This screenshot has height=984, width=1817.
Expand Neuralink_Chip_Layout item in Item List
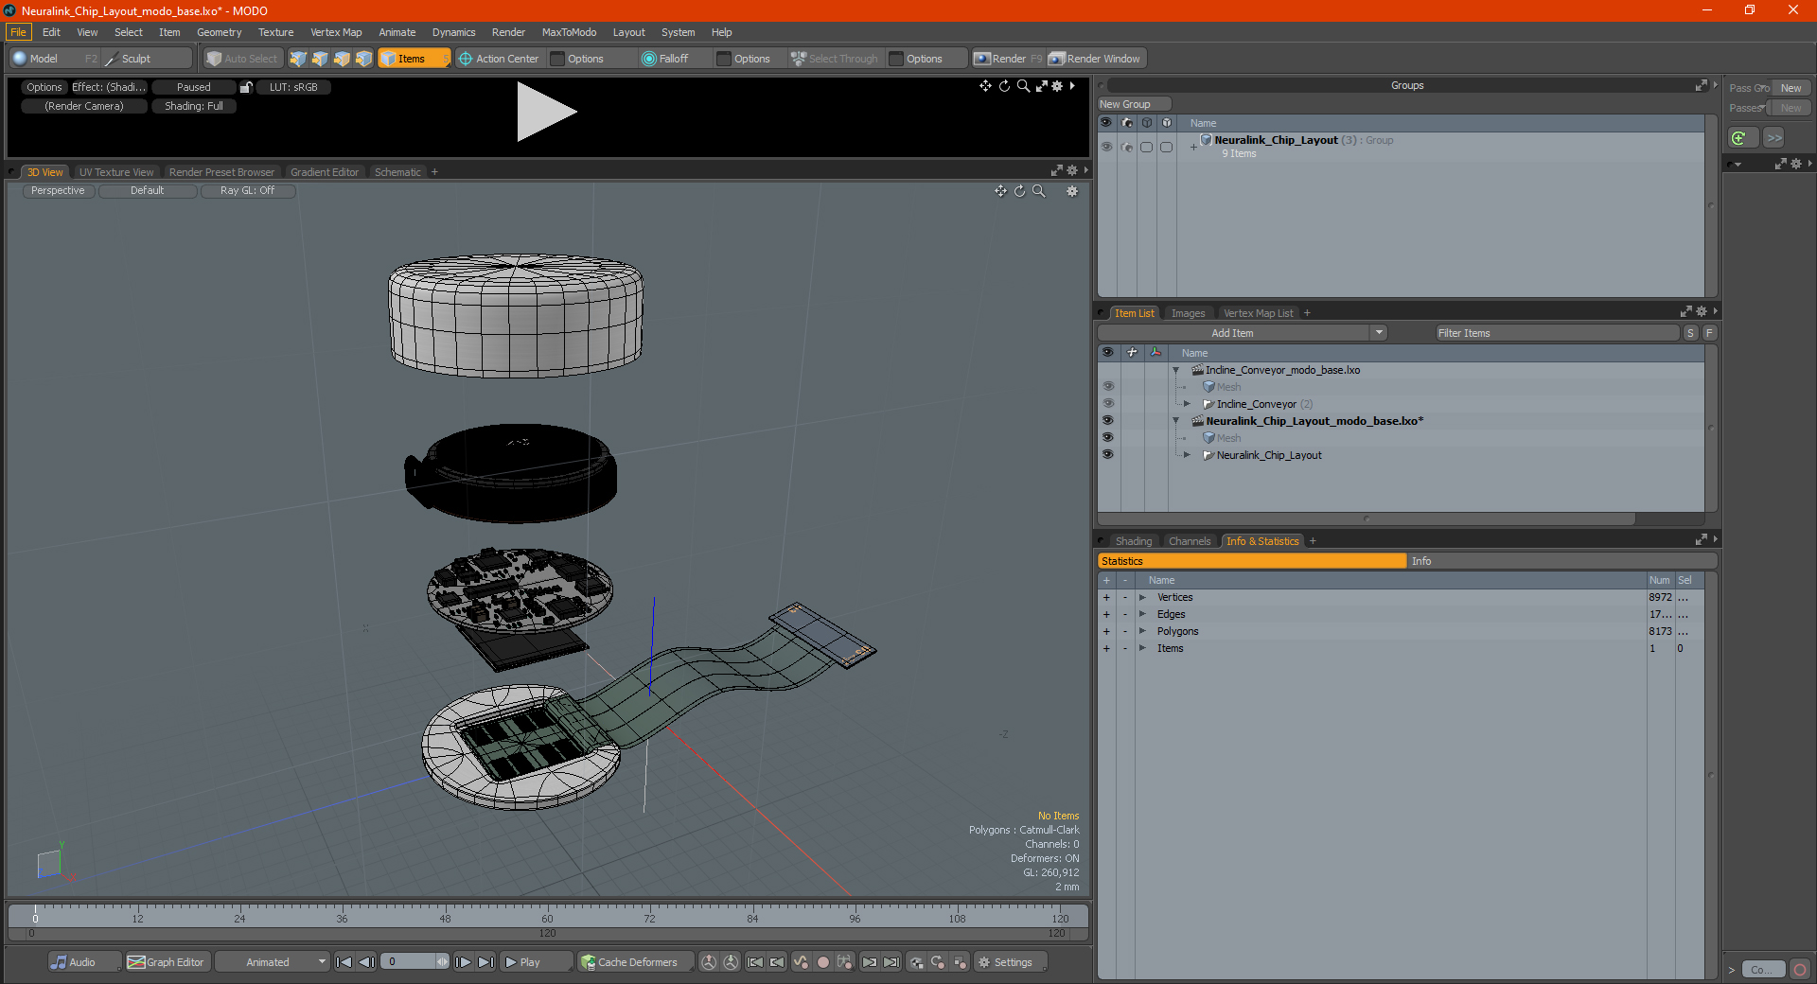pos(1188,455)
